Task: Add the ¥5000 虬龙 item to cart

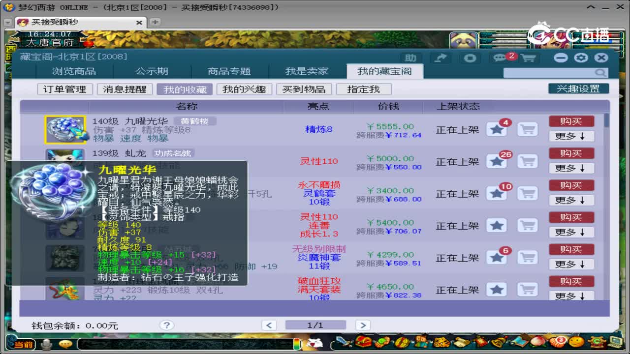Action: (x=527, y=162)
